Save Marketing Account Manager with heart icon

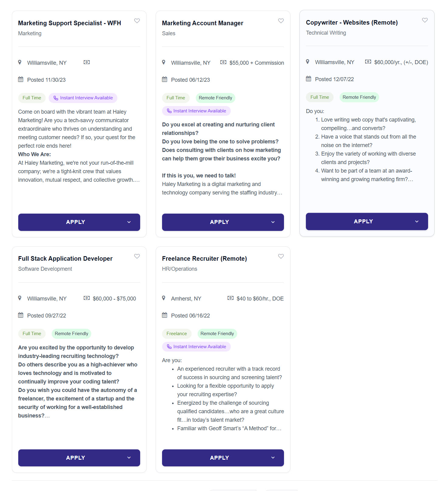click(281, 21)
